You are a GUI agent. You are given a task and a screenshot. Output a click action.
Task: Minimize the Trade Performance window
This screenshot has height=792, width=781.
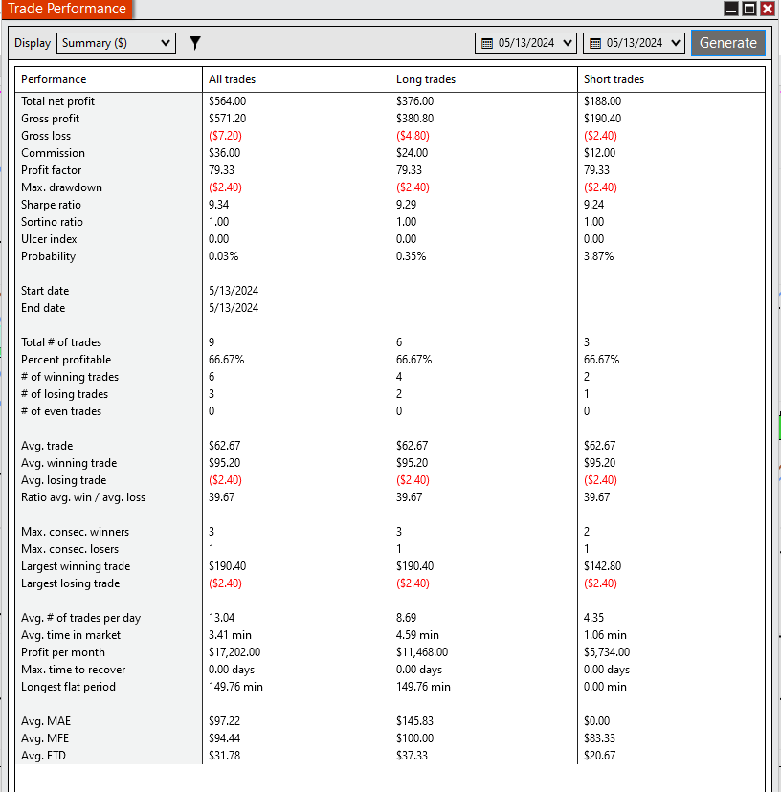[x=731, y=9]
